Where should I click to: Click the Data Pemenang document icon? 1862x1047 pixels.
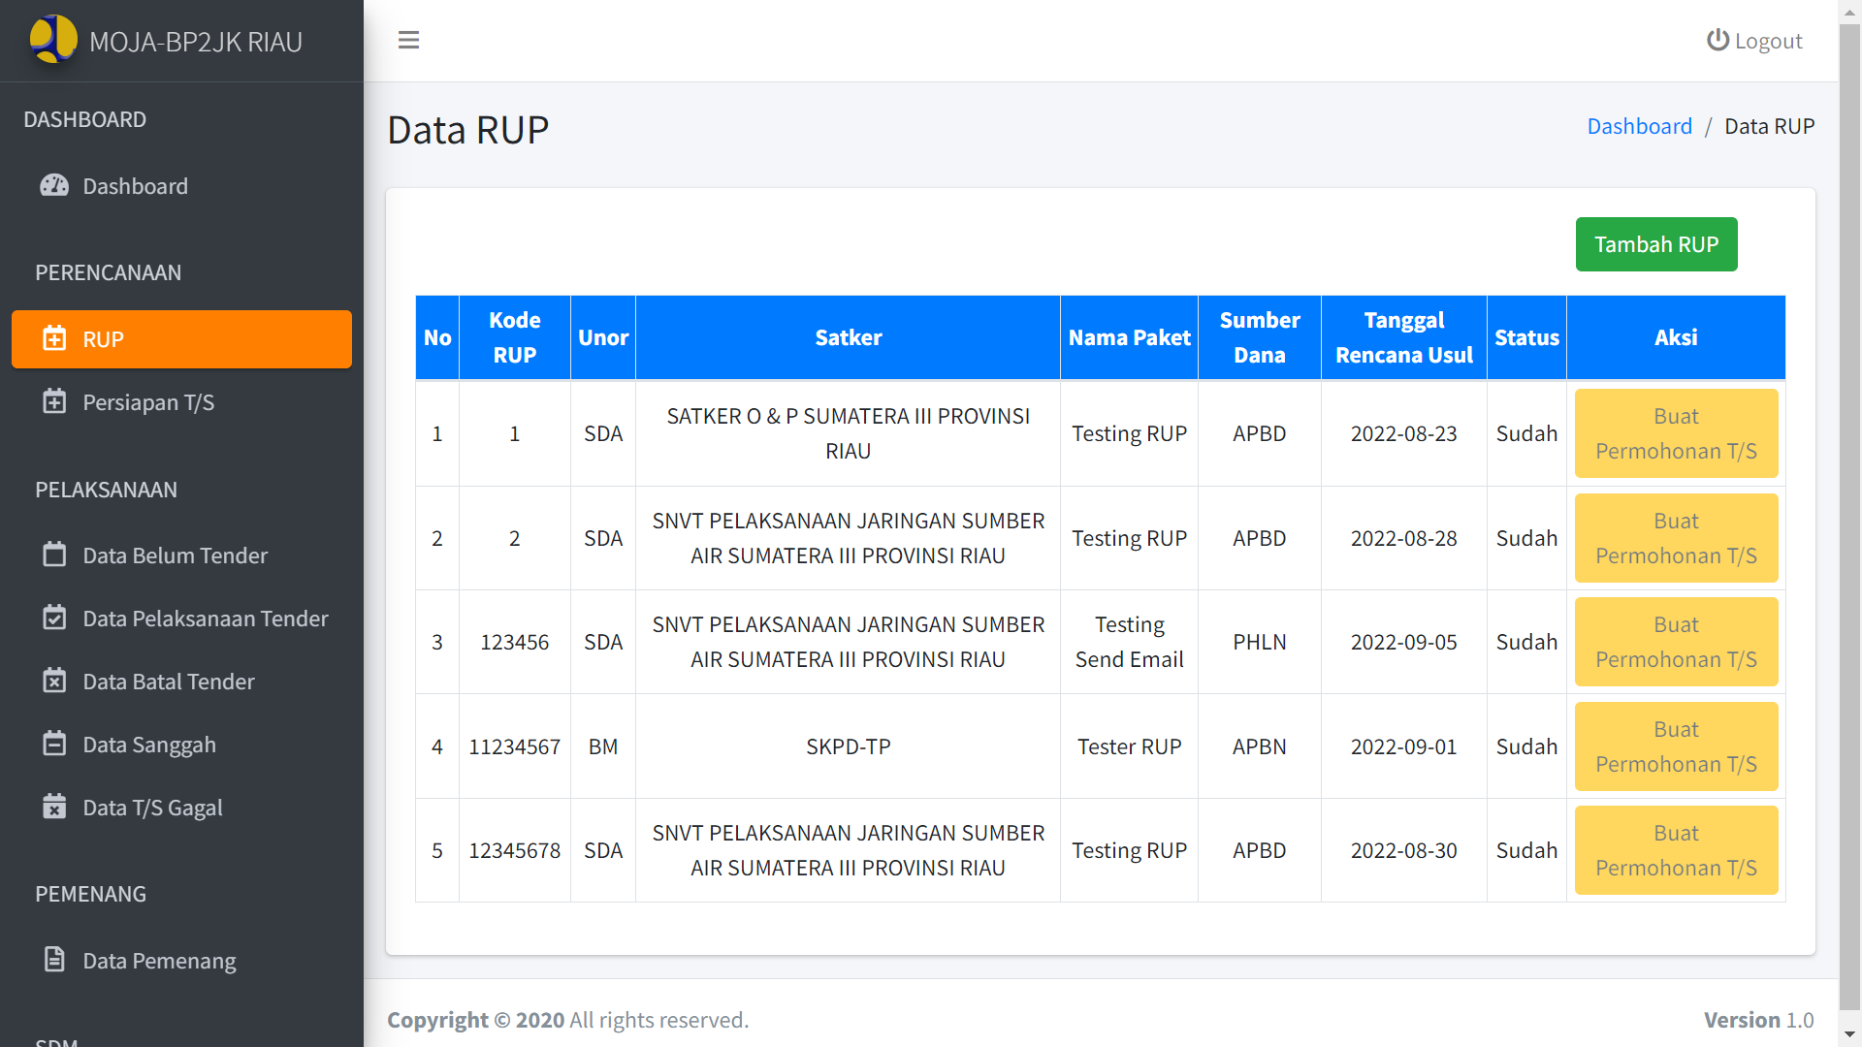point(54,960)
